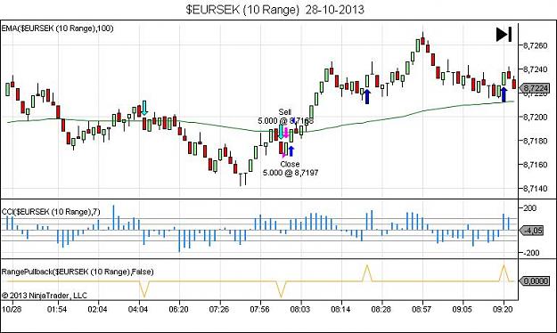
Task: Click the 04:04 time axis label
Action: [138, 310]
